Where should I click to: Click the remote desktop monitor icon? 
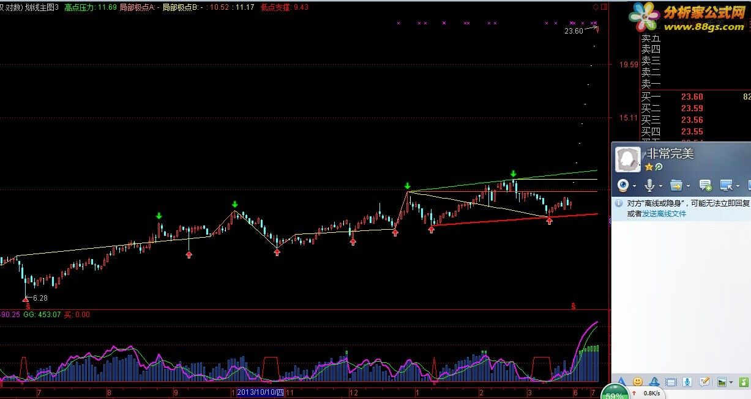(727, 185)
